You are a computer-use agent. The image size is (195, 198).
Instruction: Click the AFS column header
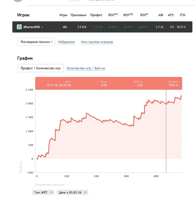click(x=171, y=15)
